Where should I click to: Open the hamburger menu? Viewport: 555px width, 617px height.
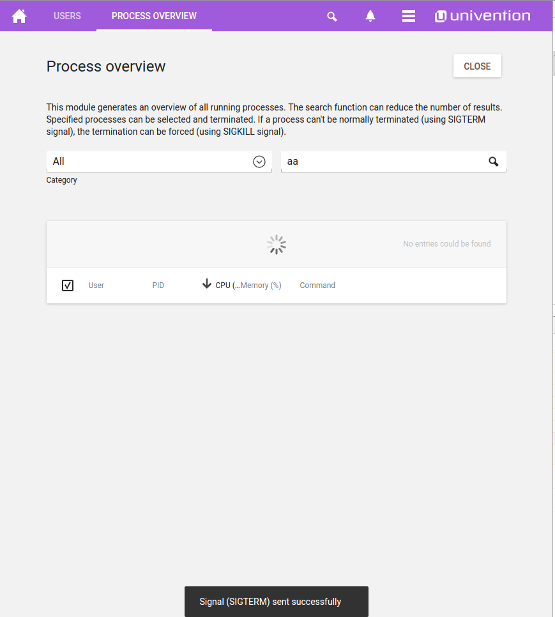(x=409, y=17)
